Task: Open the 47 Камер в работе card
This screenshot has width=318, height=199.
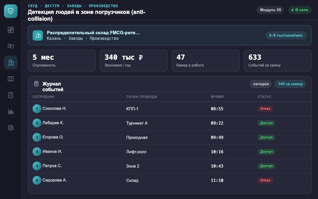Action: (x=206, y=61)
